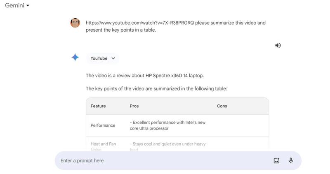This screenshot has width=330, height=174.
Task: Click the upload image icon
Action: (277, 160)
